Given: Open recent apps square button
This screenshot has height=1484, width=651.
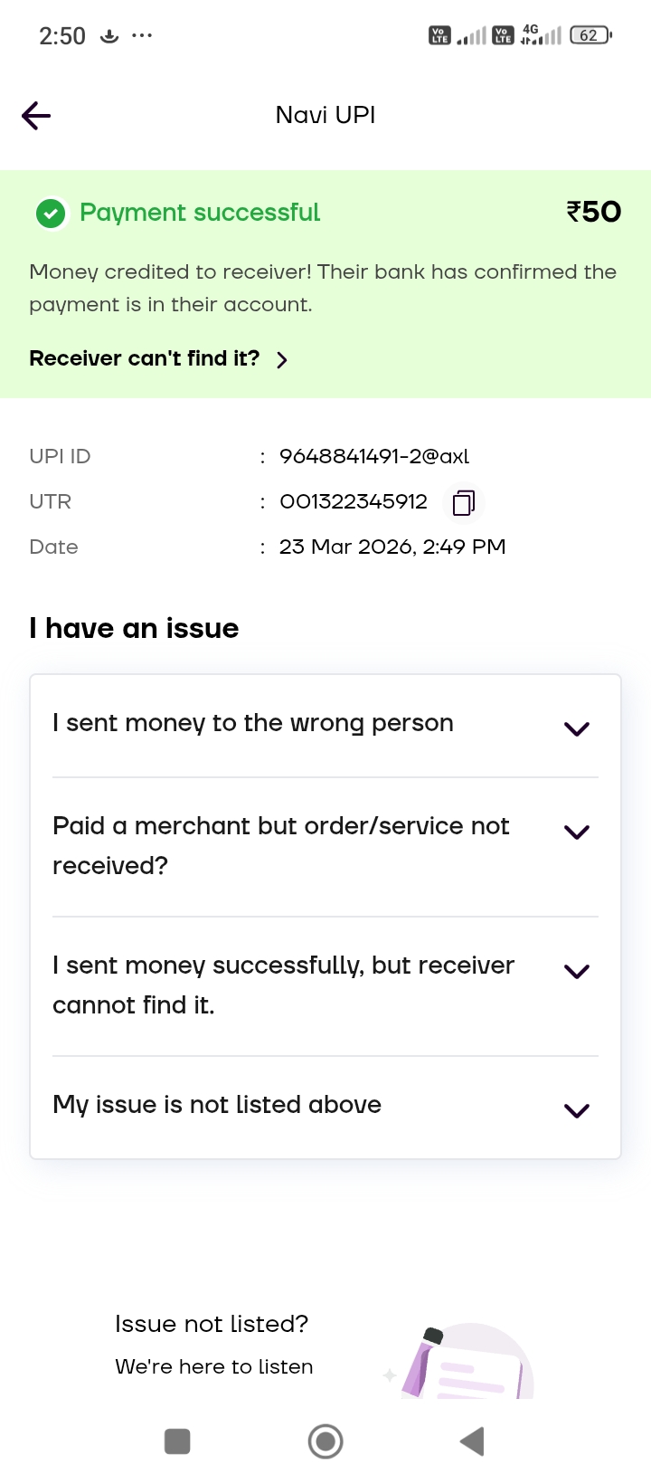Looking at the screenshot, I should click(177, 1441).
